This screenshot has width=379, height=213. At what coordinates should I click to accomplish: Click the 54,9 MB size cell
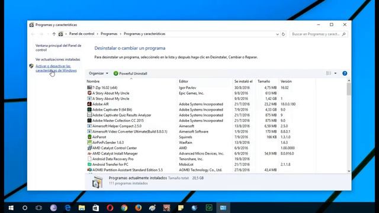[270, 153]
